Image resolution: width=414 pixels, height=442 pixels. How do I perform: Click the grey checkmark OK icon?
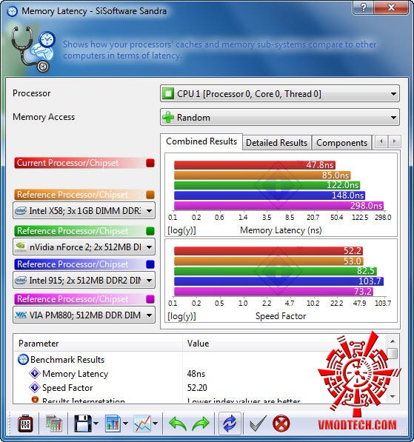tap(258, 423)
